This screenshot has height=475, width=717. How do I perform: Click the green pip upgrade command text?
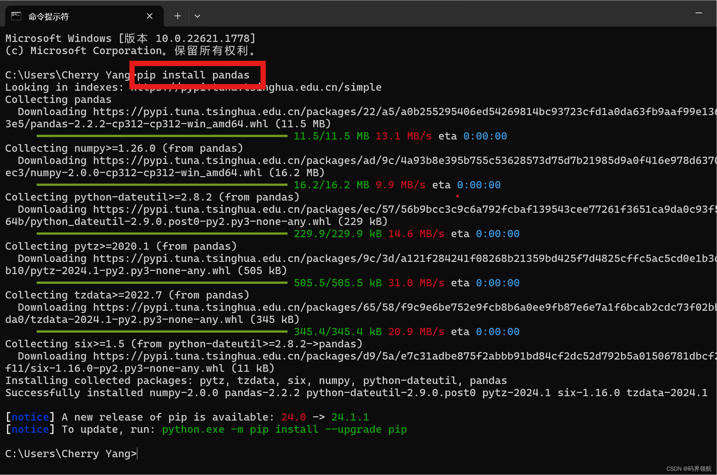click(284, 429)
